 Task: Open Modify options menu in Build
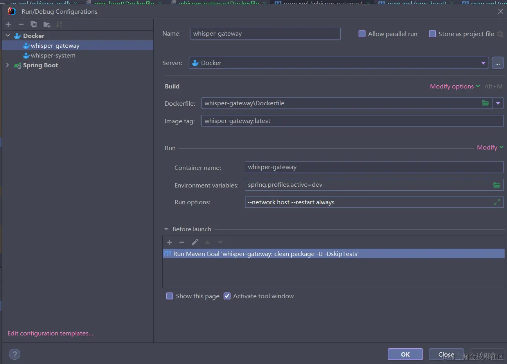(455, 86)
